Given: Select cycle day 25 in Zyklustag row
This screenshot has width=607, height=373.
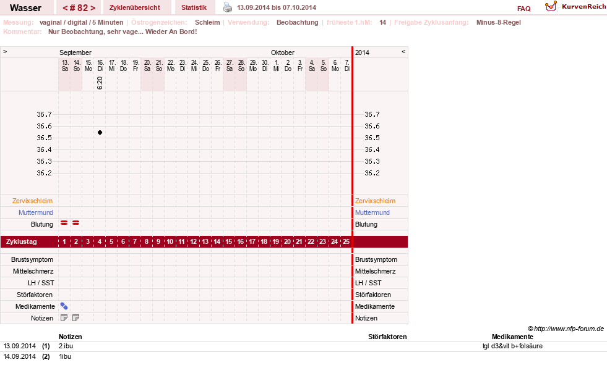Looking at the screenshot, I should pyautogui.click(x=346, y=241).
